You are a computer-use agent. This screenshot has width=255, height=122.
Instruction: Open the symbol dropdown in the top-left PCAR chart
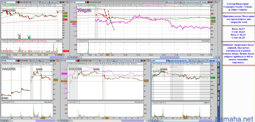point(16,2)
